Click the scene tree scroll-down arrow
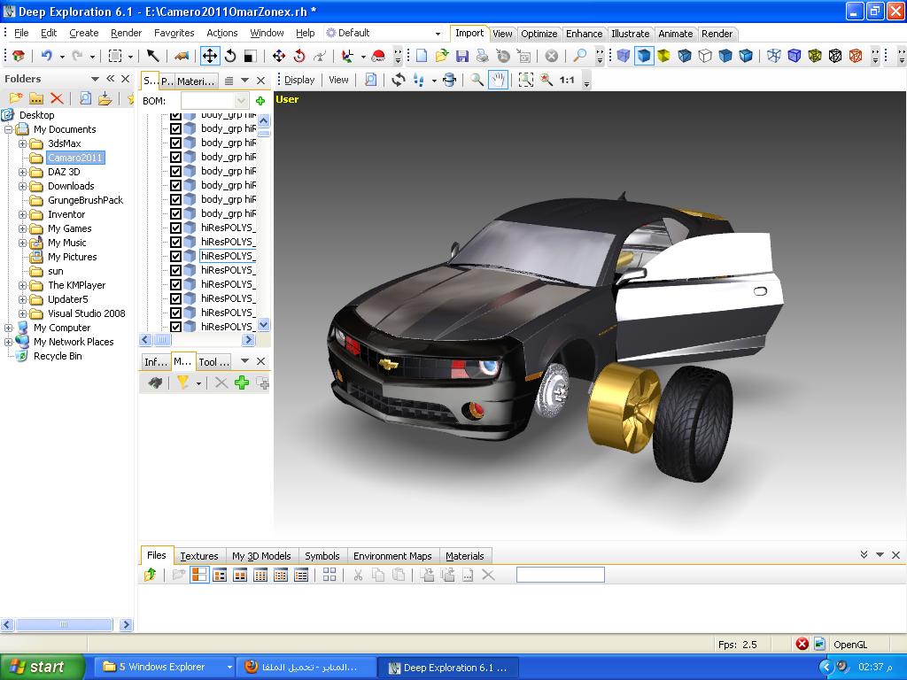Image resolution: width=907 pixels, height=680 pixels. (x=264, y=324)
